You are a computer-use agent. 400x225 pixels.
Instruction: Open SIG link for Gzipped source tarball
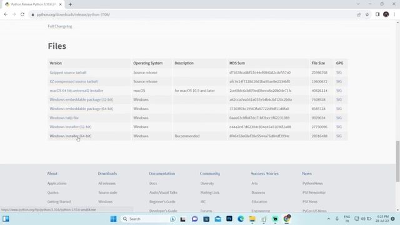[339, 72]
